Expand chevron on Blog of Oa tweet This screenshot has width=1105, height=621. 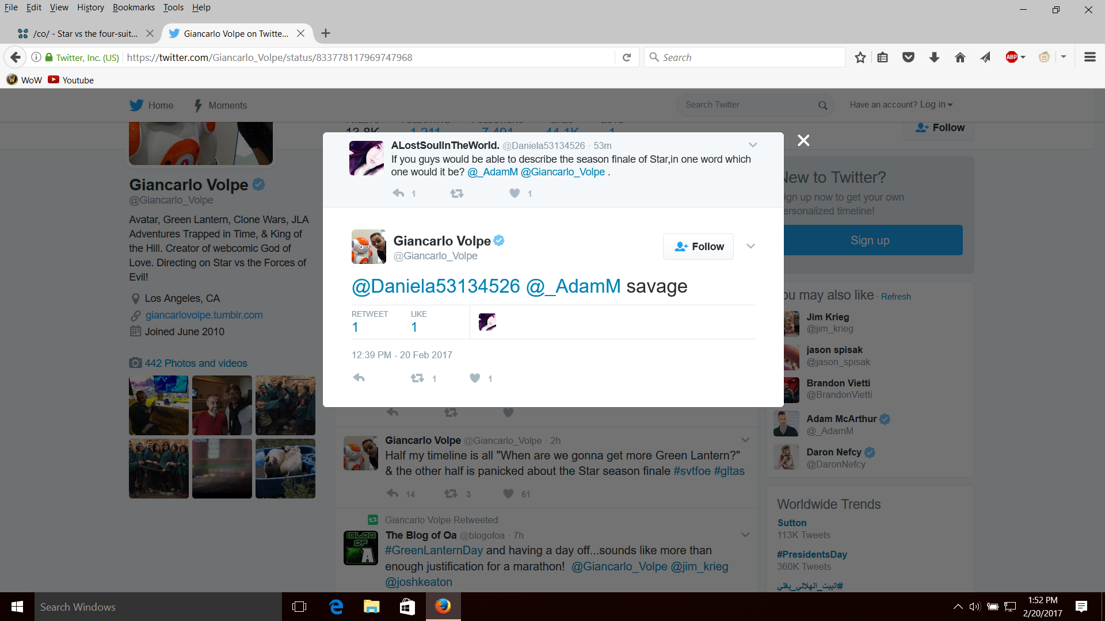[x=745, y=535]
